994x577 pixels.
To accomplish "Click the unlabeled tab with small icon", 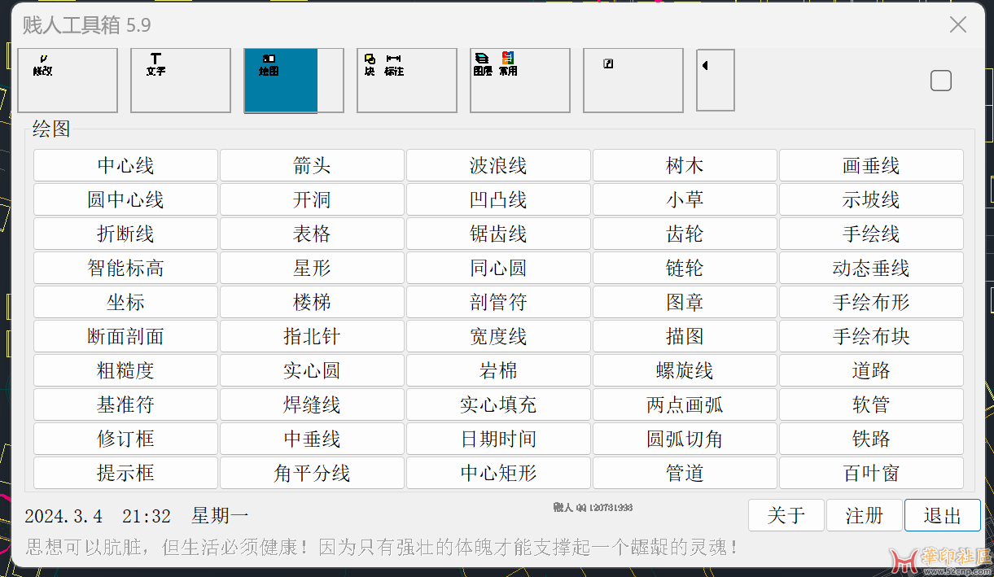I will [633, 81].
